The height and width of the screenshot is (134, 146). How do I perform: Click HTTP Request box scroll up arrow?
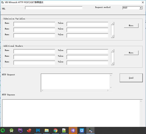111,75
